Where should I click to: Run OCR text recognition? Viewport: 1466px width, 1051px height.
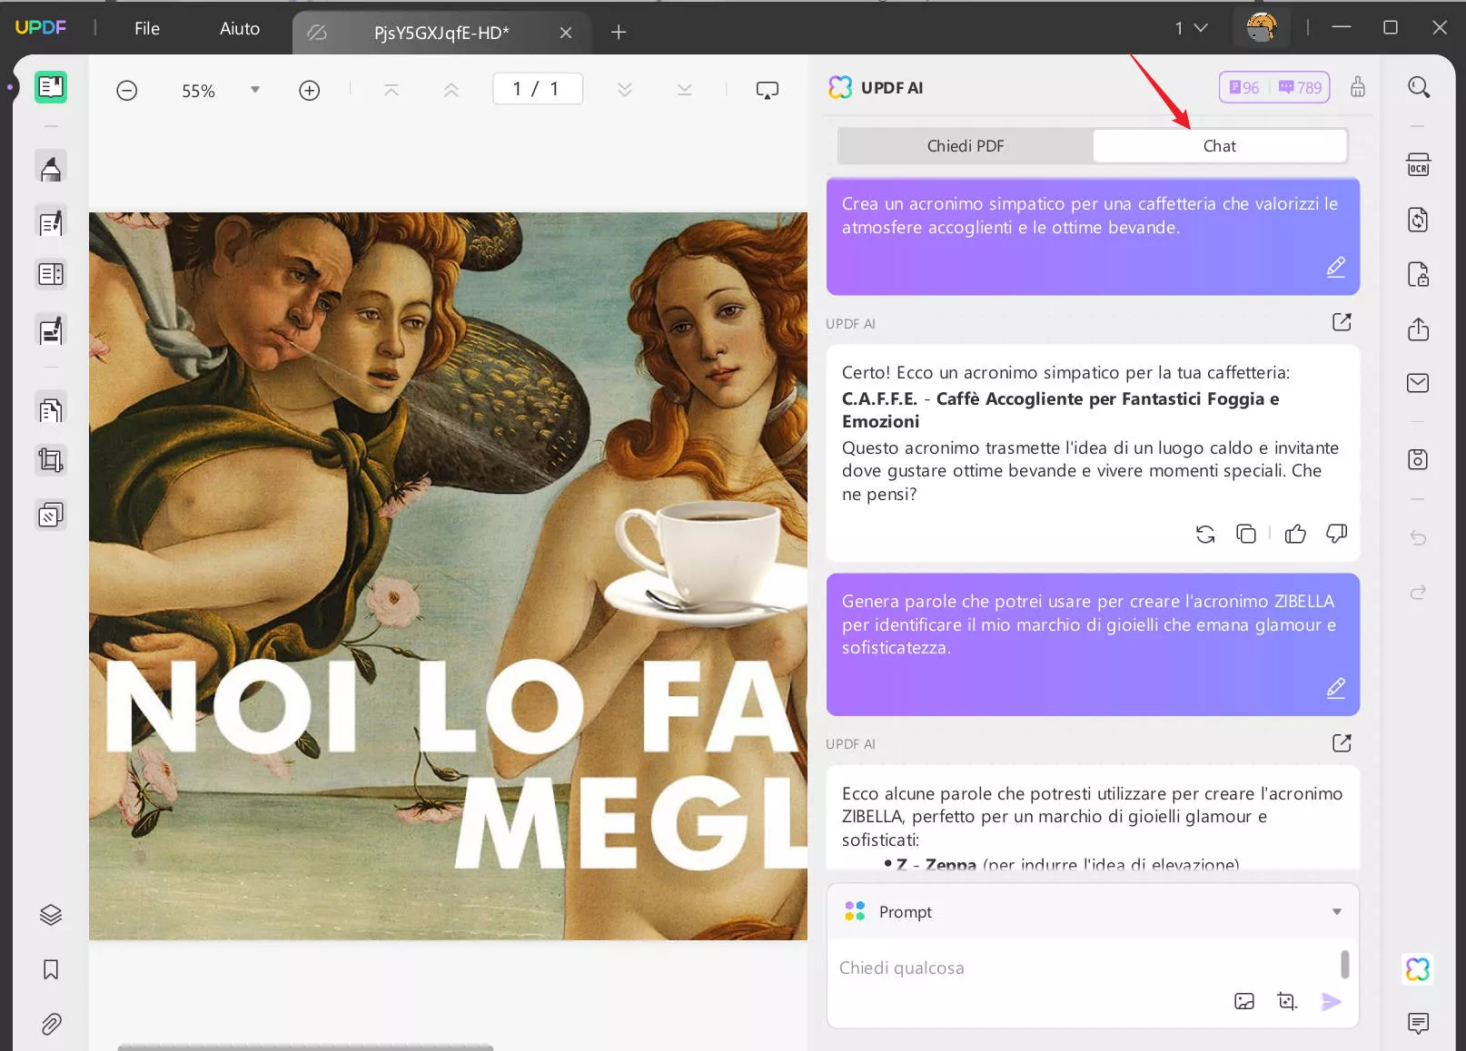(x=1419, y=164)
